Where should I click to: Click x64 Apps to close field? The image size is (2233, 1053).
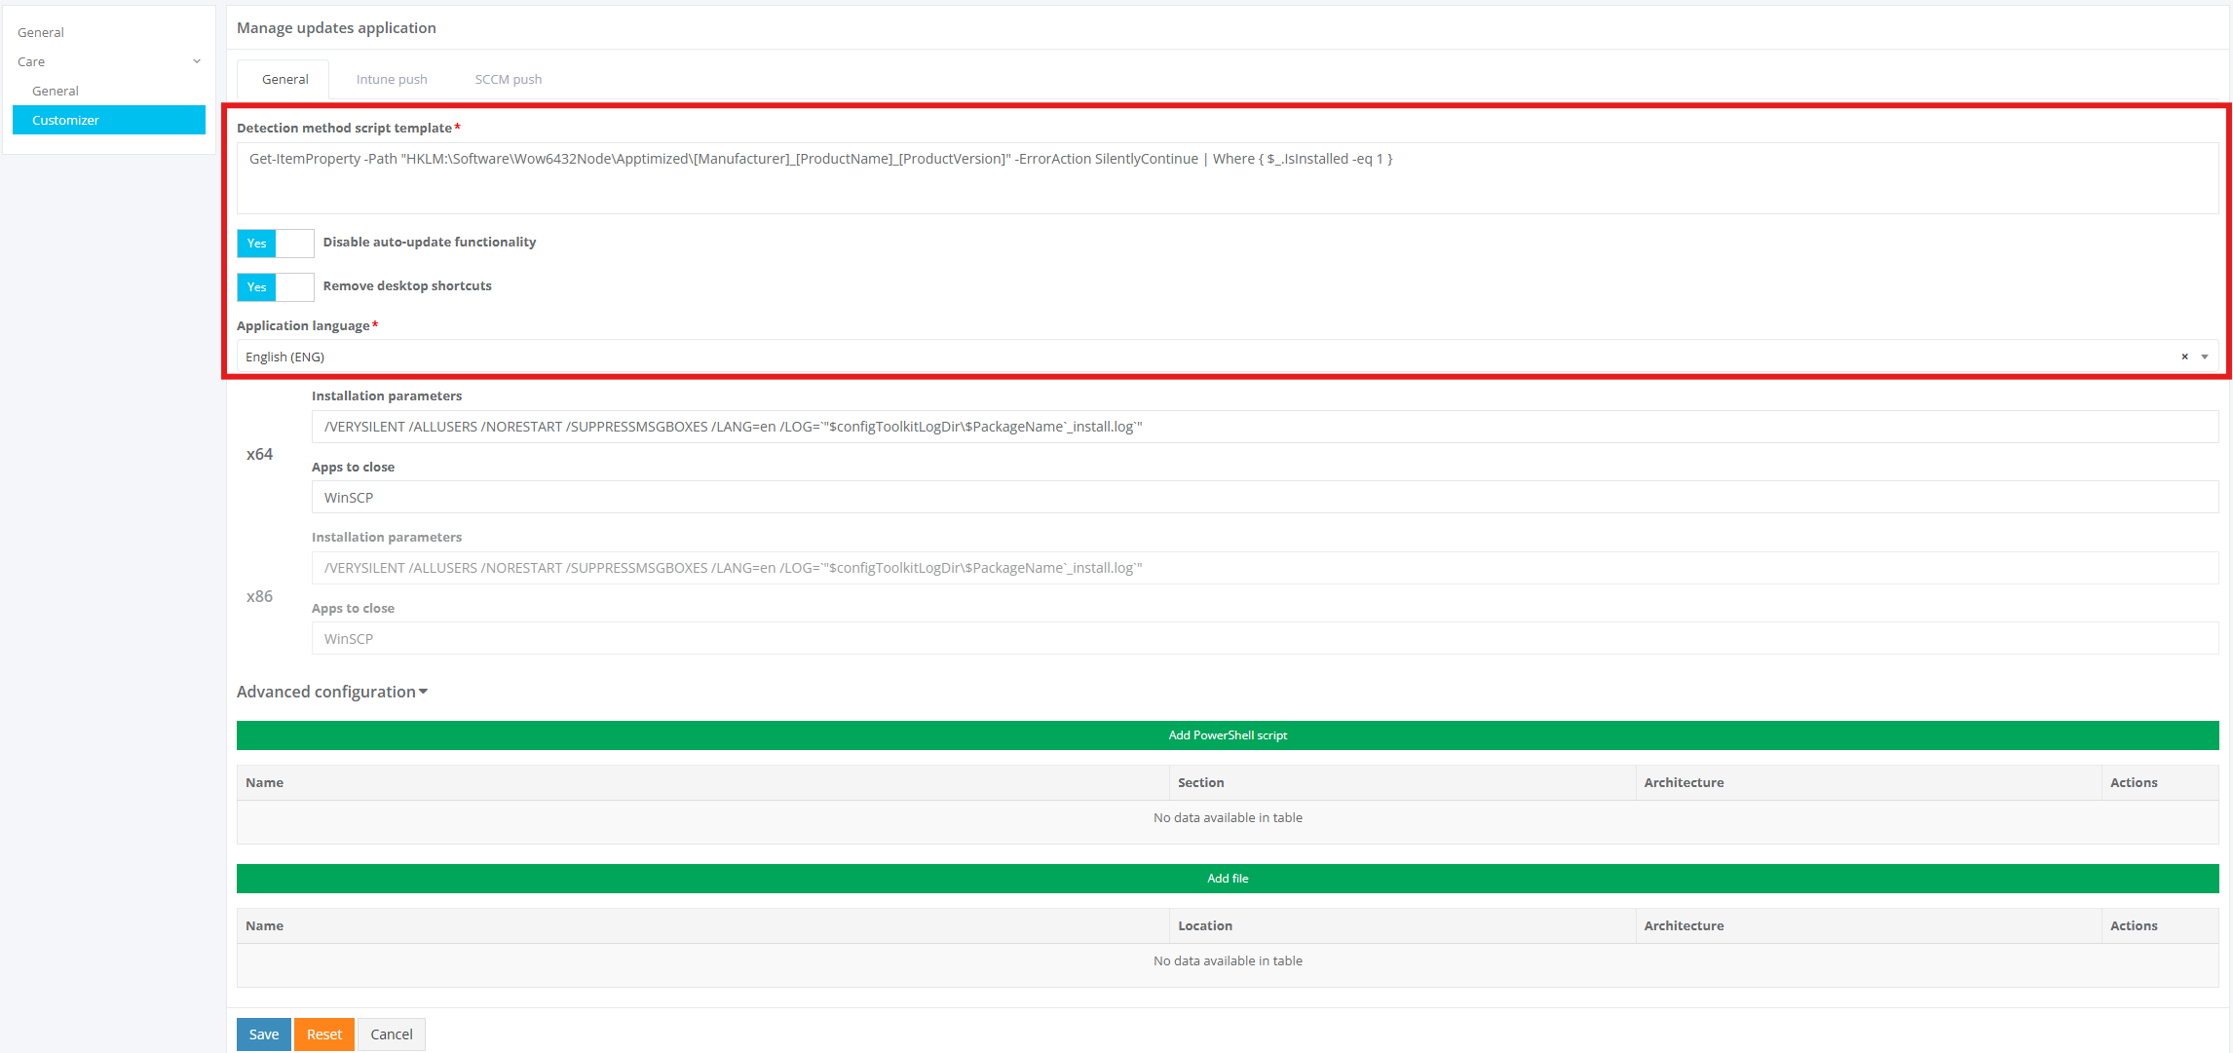point(1264,497)
